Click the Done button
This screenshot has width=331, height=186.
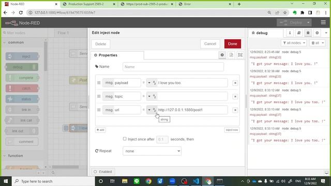232,44
